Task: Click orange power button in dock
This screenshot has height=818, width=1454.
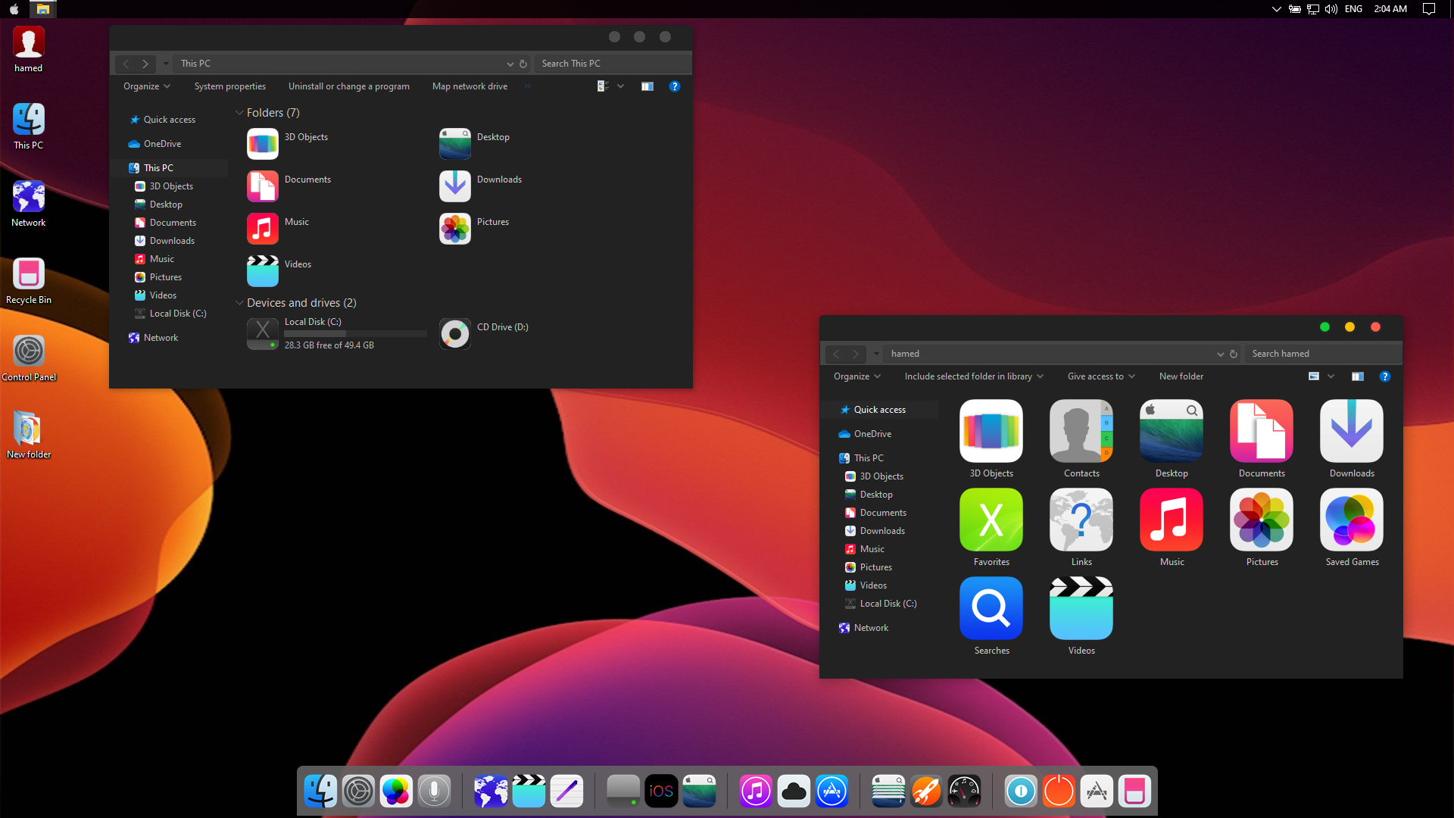Action: click(x=1059, y=791)
